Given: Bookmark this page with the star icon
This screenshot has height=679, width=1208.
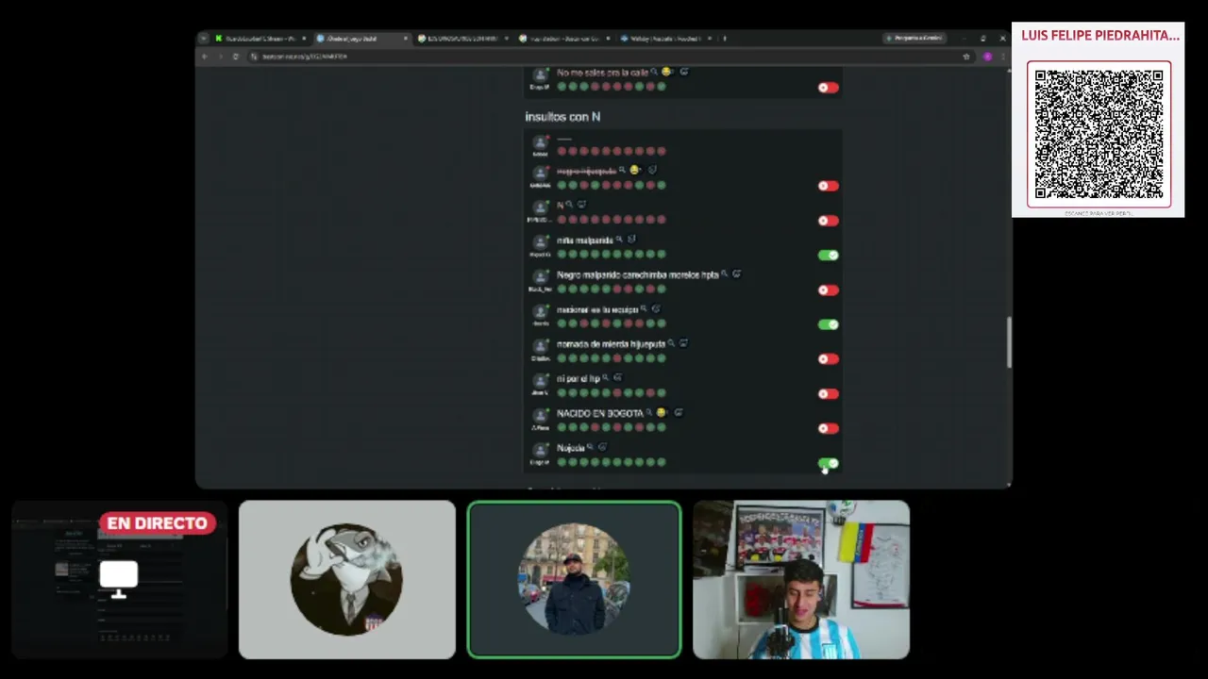Looking at the screenshot, I should tap(966, 57).
